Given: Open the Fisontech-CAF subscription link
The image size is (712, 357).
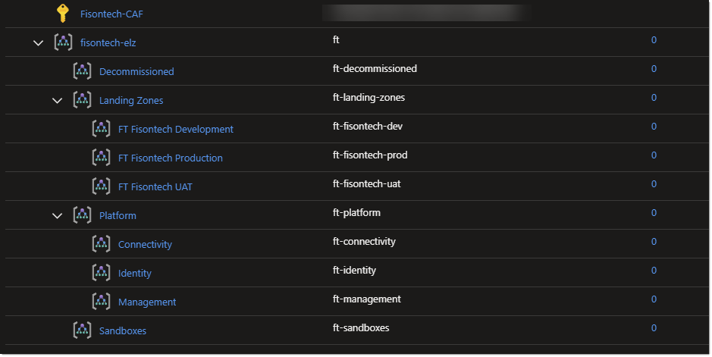Looking at the screenshot, I should (x=111, y=14).
